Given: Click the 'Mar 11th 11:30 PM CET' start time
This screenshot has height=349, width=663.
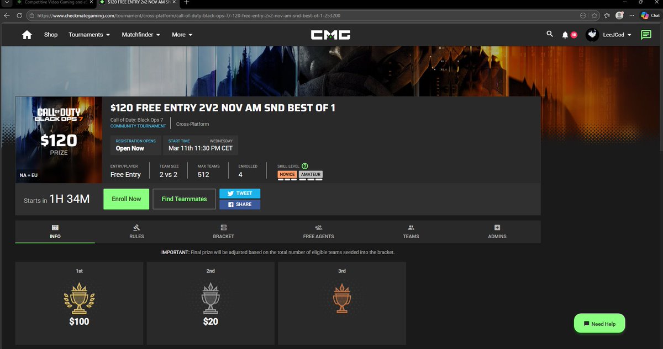Looking at the screenshot, I should pos(201,148).
